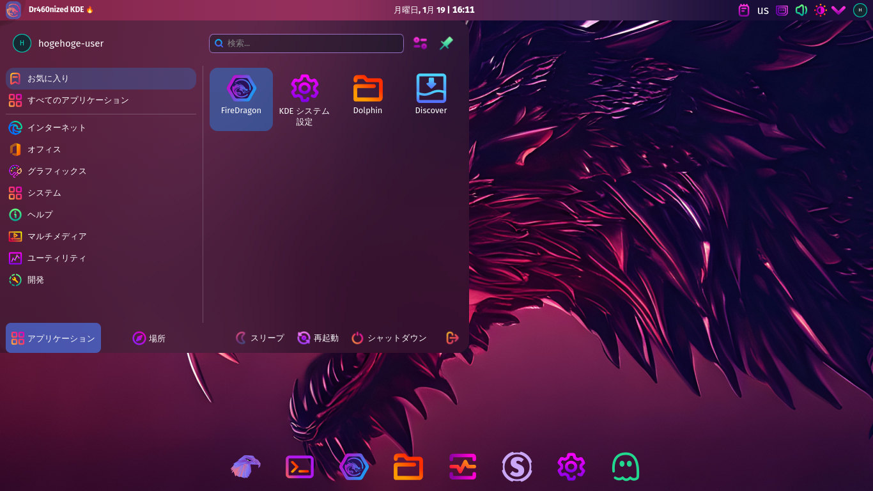This screenshot has height=491, width=873.
Task: Click the FireDragon dragon icon in the dock
Action: [354, 467]
